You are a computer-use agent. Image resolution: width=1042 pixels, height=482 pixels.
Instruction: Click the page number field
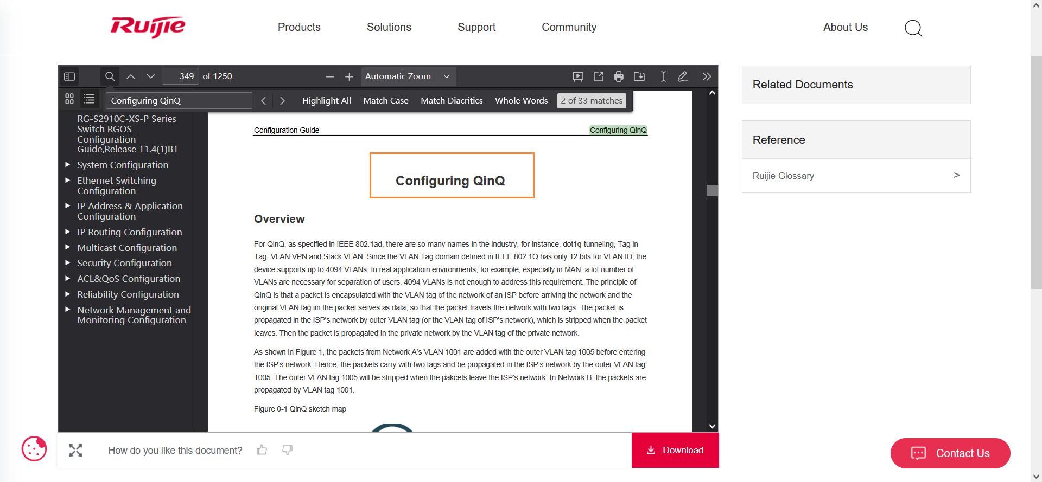(180, 76)
